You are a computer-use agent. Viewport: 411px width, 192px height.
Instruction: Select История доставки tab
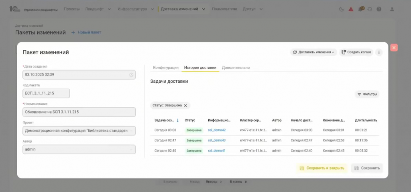[200, 67]
